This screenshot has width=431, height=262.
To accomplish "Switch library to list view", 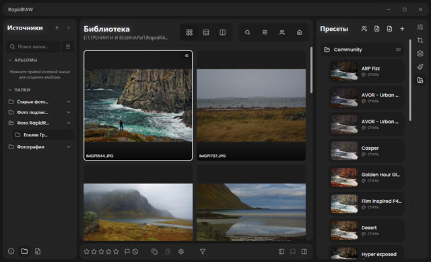I will pos(206,32).
